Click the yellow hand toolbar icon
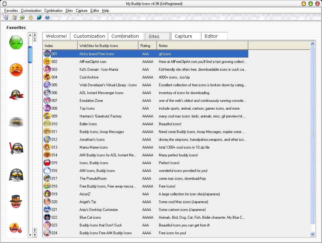322x243 pixels. coord(31,18)
